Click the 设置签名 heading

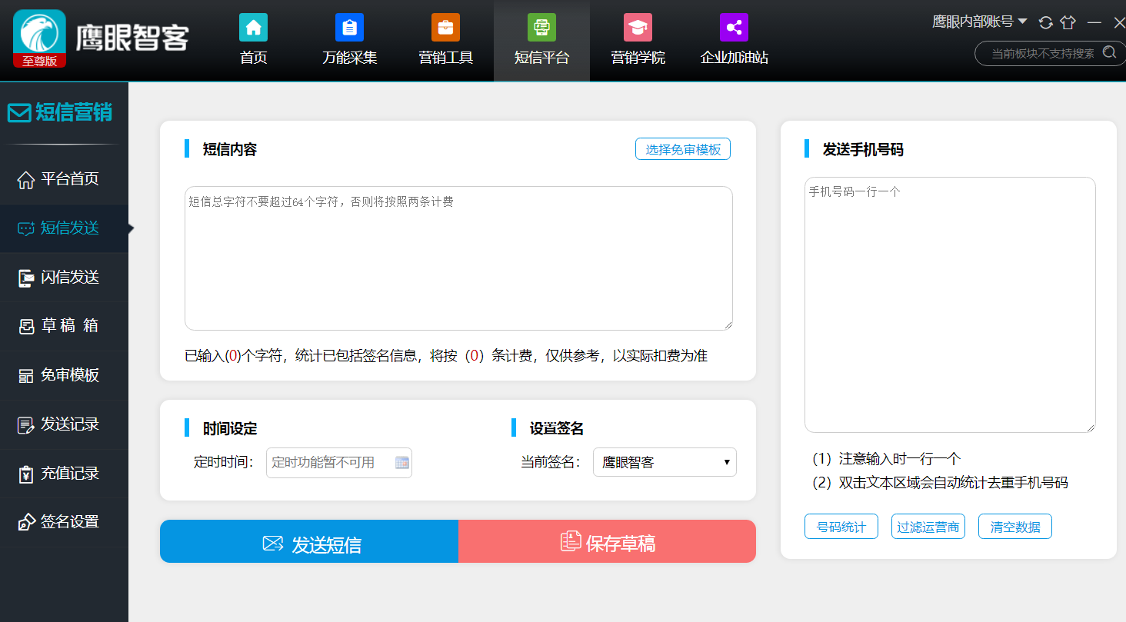(557, 428)
